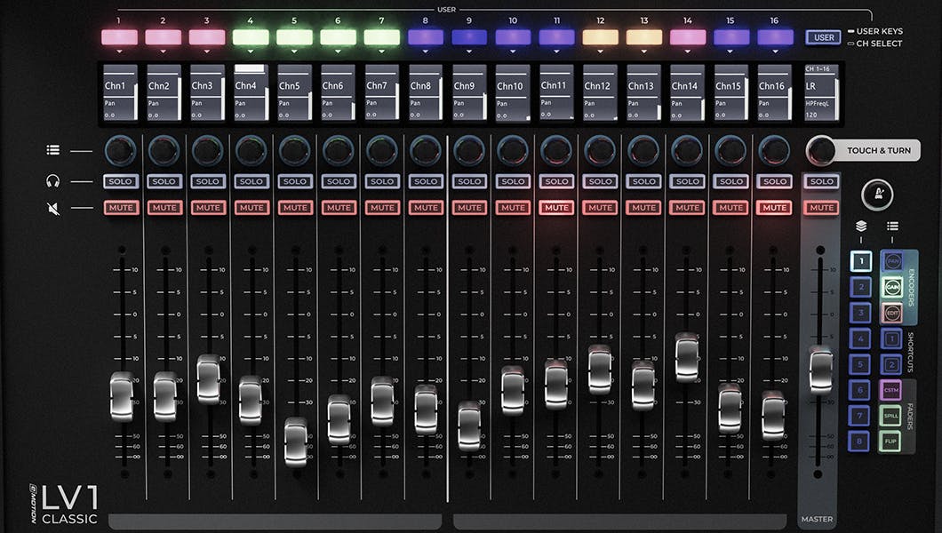
Task: Click the Touch & Turn knob
Action: click(x=822, y=150)
